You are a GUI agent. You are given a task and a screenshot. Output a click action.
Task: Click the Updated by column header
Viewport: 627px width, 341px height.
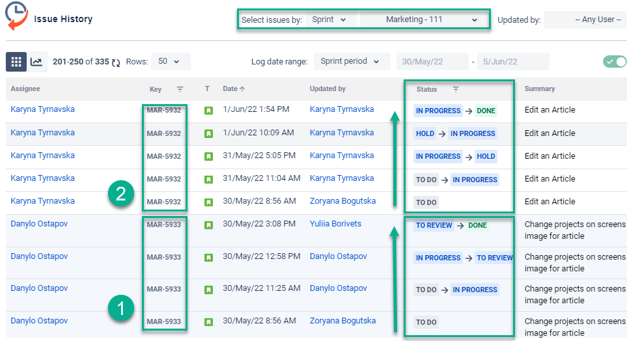point(327,89)
